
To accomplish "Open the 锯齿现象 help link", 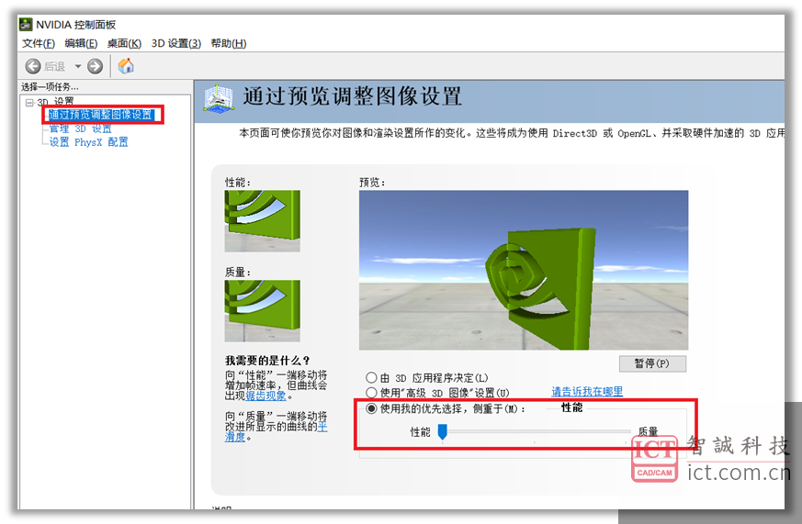I will click(x=266, y=396).
